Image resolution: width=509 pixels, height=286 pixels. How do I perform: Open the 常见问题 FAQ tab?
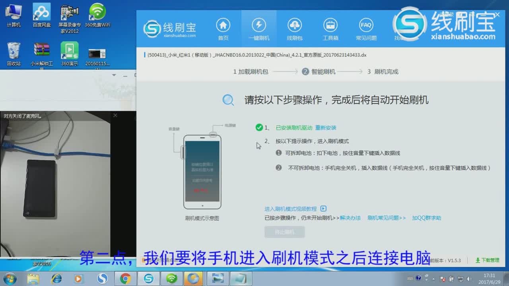[x=366, y=29]
